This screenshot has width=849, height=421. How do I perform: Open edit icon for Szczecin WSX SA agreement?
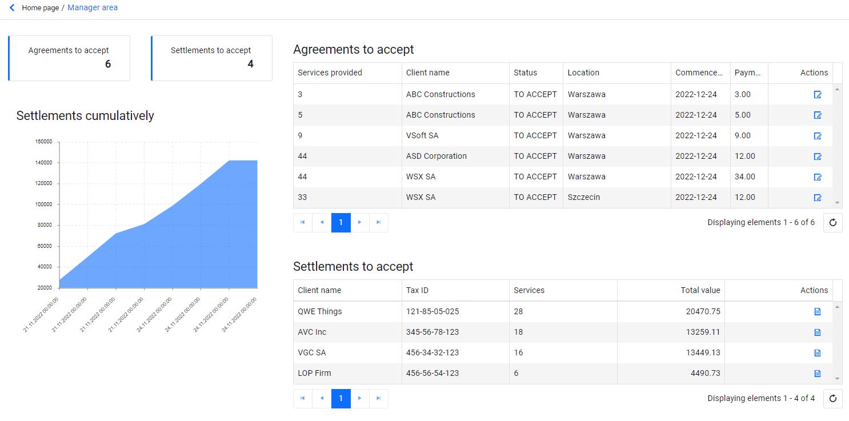pos(817,198)
